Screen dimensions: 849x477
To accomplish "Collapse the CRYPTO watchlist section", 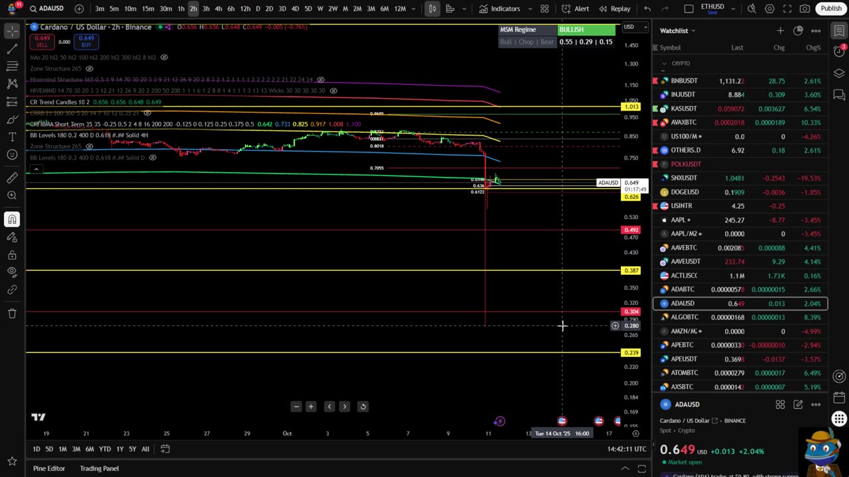I will coord(665,64).
